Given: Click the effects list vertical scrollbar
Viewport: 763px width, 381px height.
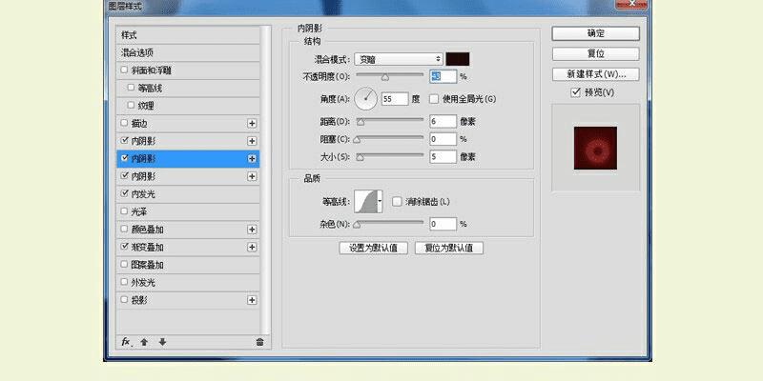Looking at the screenshot, I should click(x=266, y=180).
